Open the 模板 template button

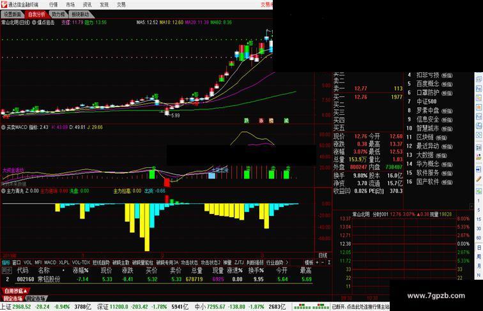click(x=309, y=262)
